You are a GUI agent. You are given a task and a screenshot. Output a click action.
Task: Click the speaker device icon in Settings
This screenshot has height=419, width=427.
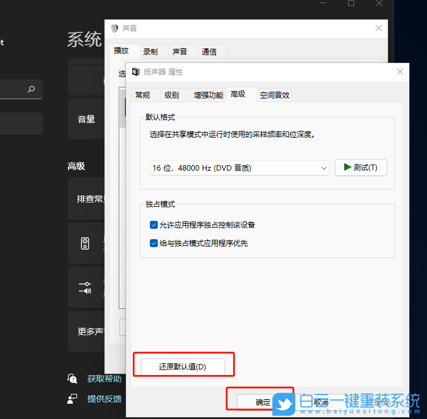(85, 243)
